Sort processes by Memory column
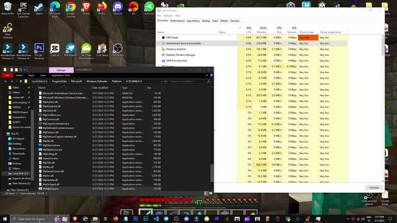 pos(260,30)
